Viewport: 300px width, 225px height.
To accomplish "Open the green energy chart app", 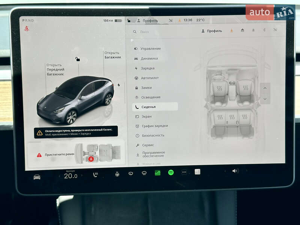I will coord(157,173).
